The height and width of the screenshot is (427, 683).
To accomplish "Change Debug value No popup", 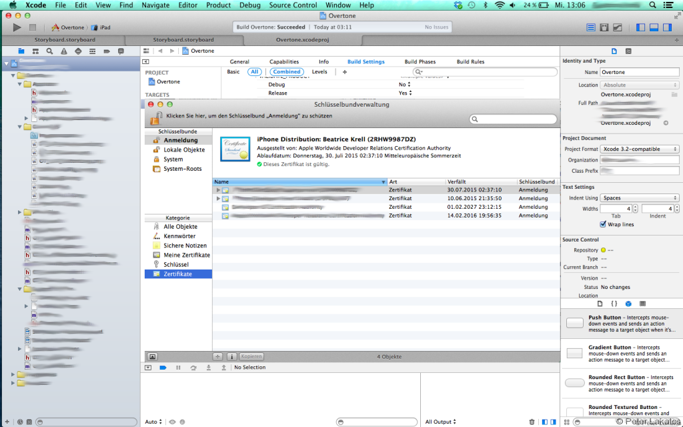I will click(x=405, y=85).
